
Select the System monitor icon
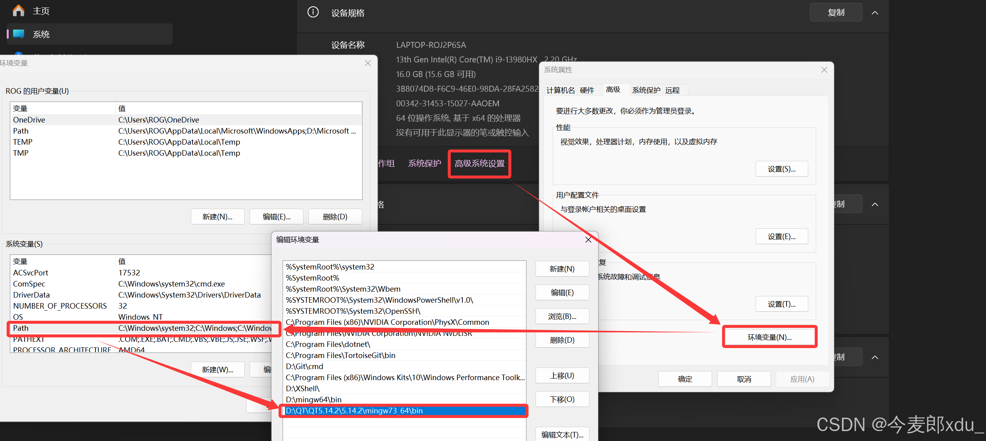[19, 34]
